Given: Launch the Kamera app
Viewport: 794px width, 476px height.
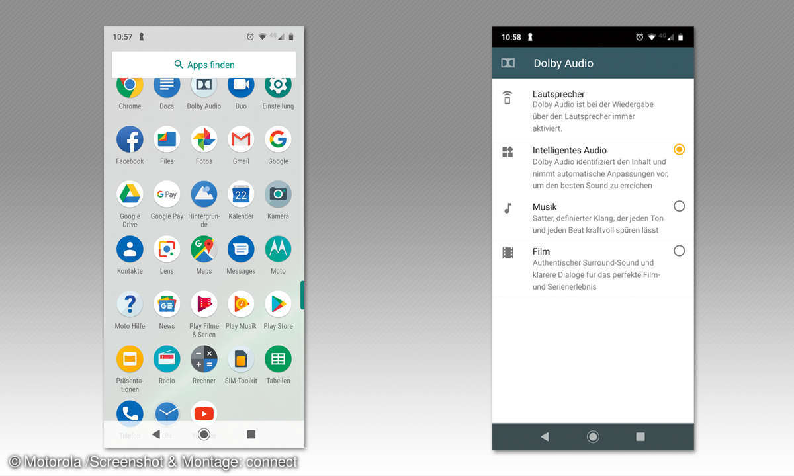Looking at the screenshot, I should click(278, 194).
